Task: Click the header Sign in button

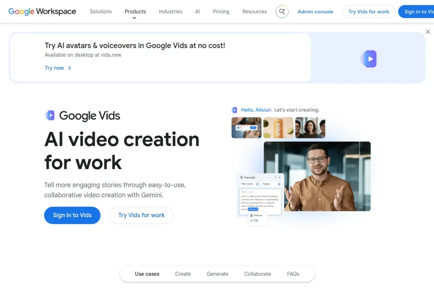Action: pos(416,12)
